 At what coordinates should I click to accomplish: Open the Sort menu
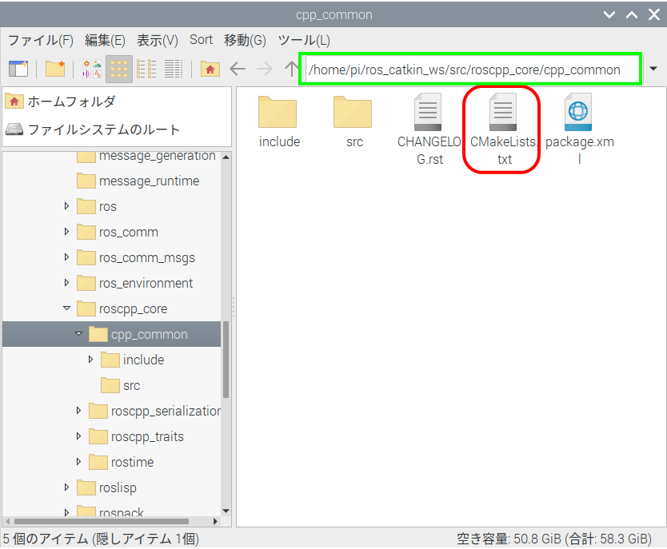click(x=202, y=39)
